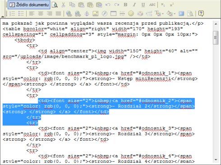Click the icon right of the smiley
Screen dimensions: 221x165
click(140, 13)
